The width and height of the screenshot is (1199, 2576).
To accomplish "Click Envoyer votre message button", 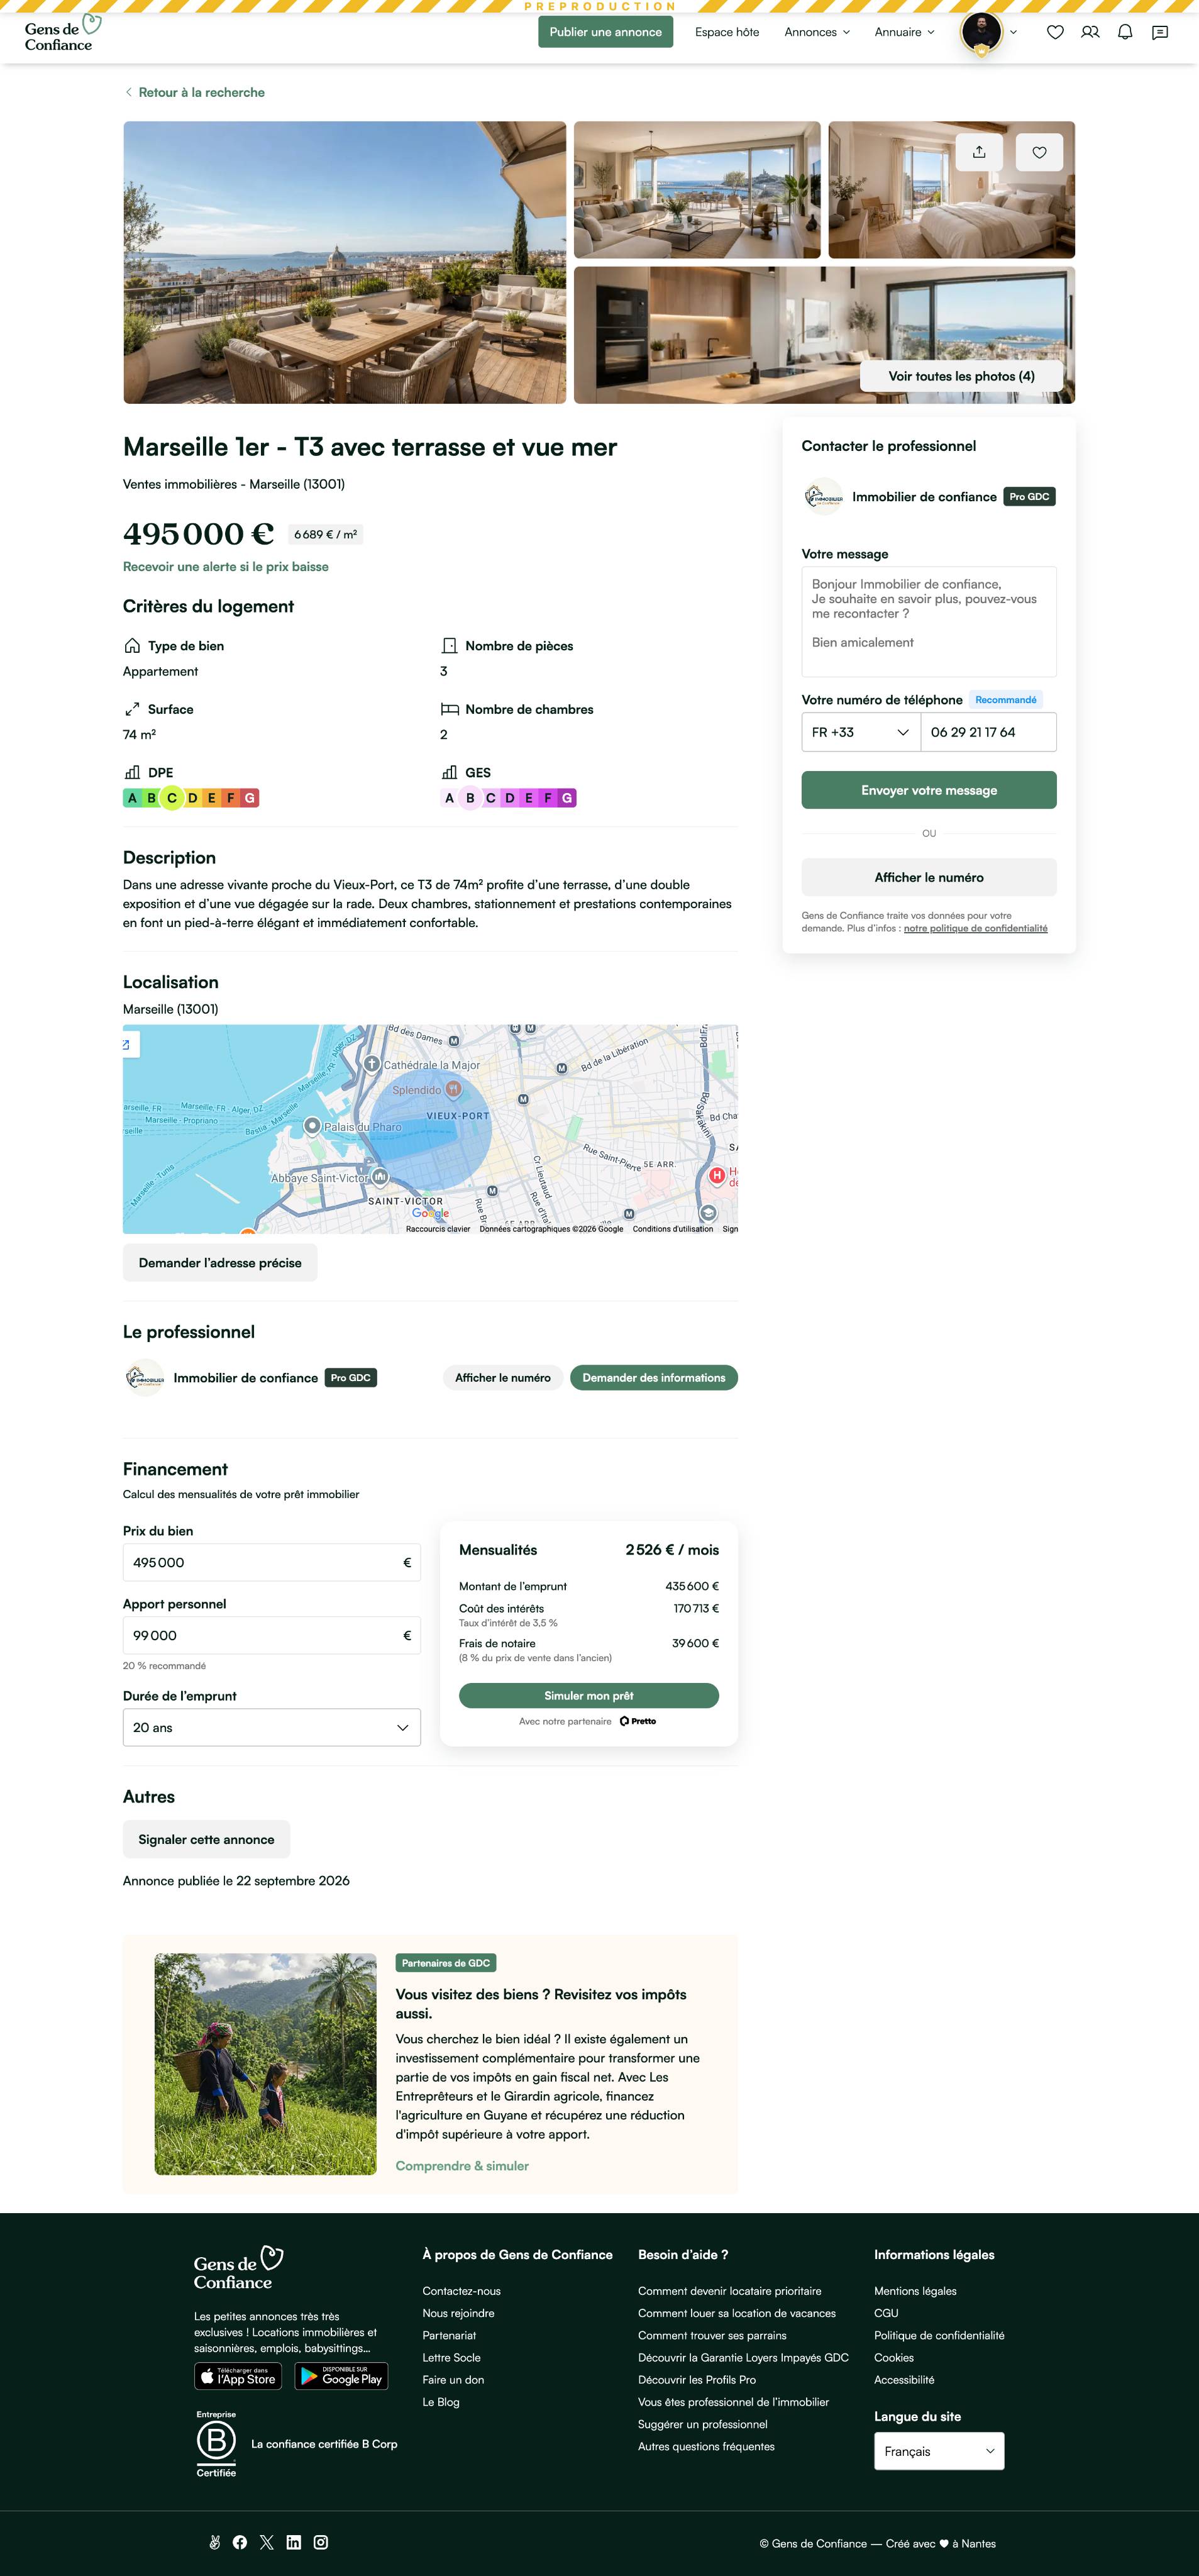I will [x=929, y=790].
